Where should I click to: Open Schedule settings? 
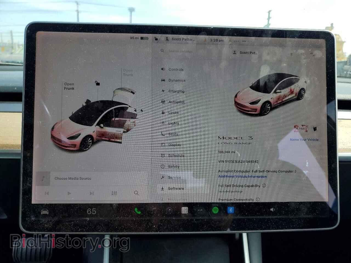(173, 156)
